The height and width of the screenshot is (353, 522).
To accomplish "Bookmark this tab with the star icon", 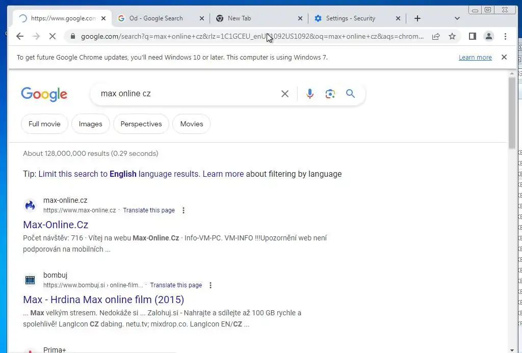I will click(x=452, y=36).
